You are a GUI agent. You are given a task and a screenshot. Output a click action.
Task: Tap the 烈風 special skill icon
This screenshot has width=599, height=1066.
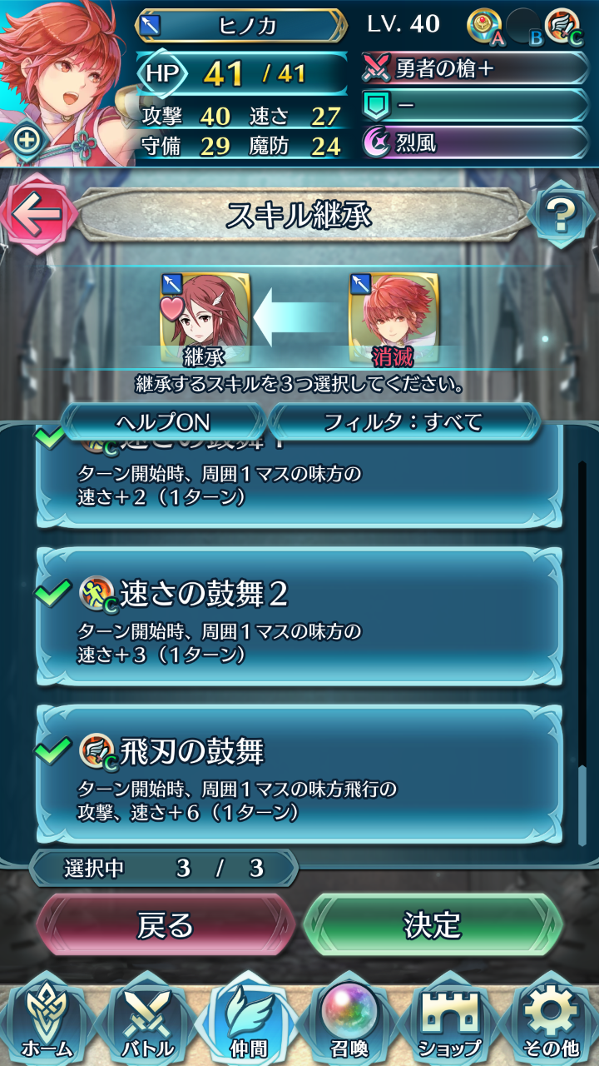376,142
